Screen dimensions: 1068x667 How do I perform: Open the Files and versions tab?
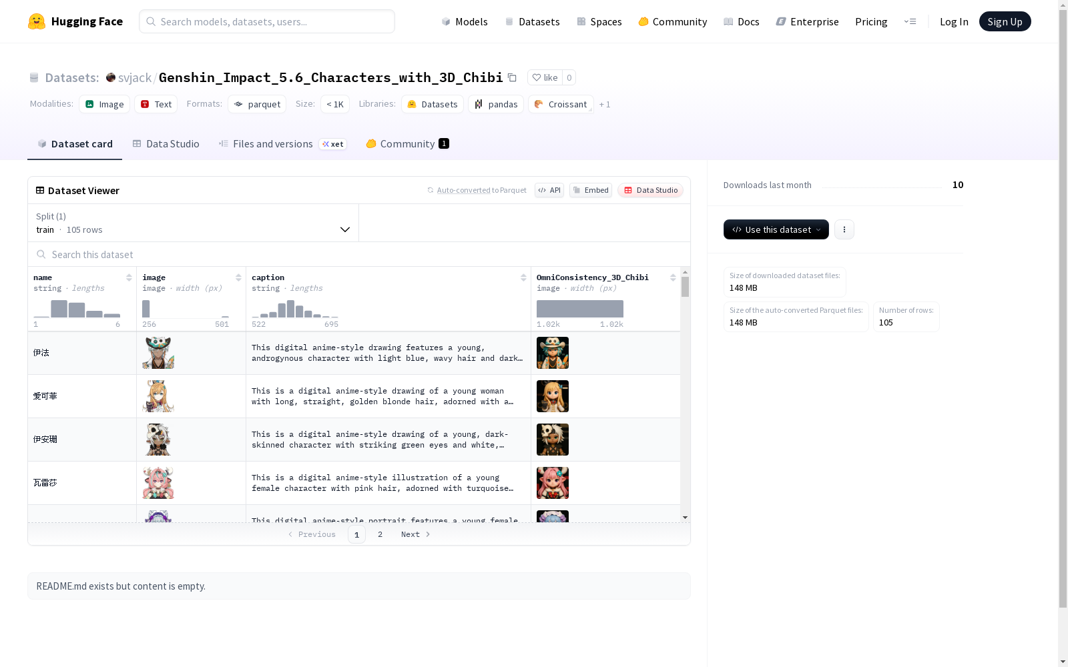pos(282,143)
